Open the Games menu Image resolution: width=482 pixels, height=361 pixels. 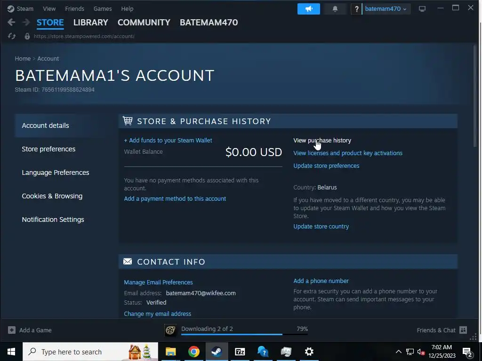(x=103, y=8)
